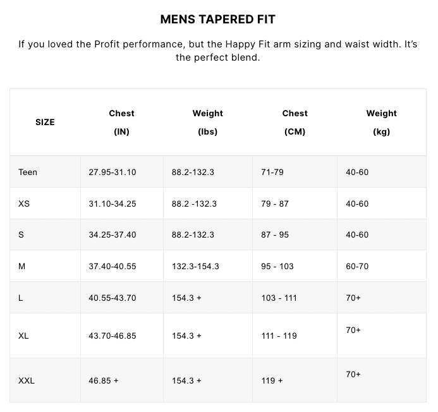This screenshot has height=412, width=438.
Task: Select the Chest (IN) column header
Action: pos(121,123)
